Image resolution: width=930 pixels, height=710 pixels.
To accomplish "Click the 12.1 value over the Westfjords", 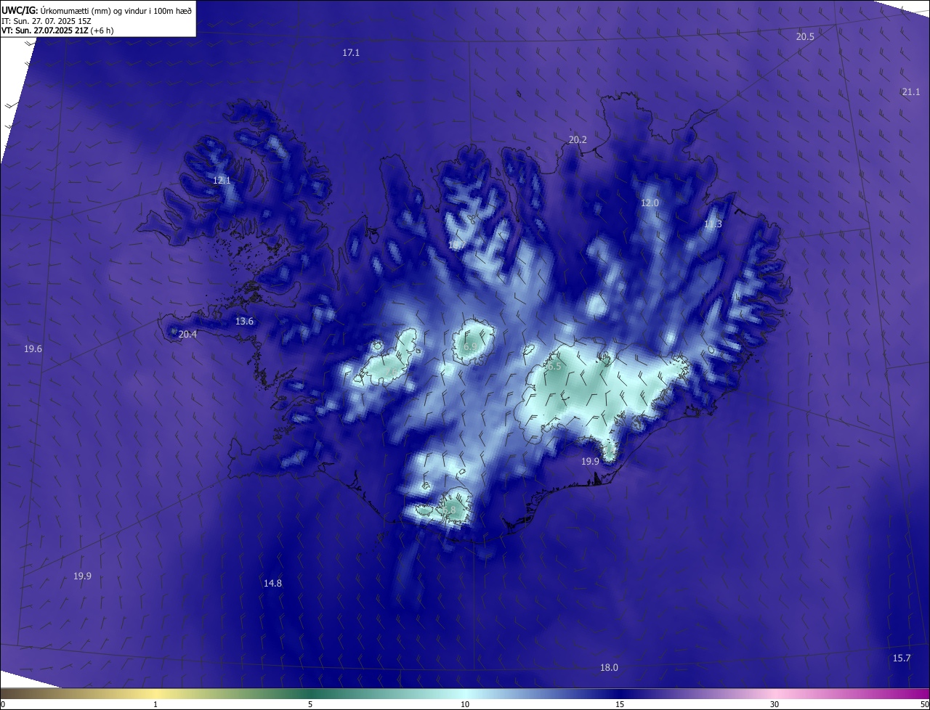I will pos(222,180).
